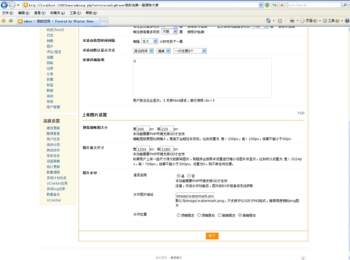Open a new blank browser tab
This screenshot has width=350, height=260.
[103, 21]
